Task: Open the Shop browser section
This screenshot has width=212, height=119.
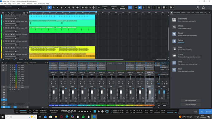Action: tap(180, 63)
